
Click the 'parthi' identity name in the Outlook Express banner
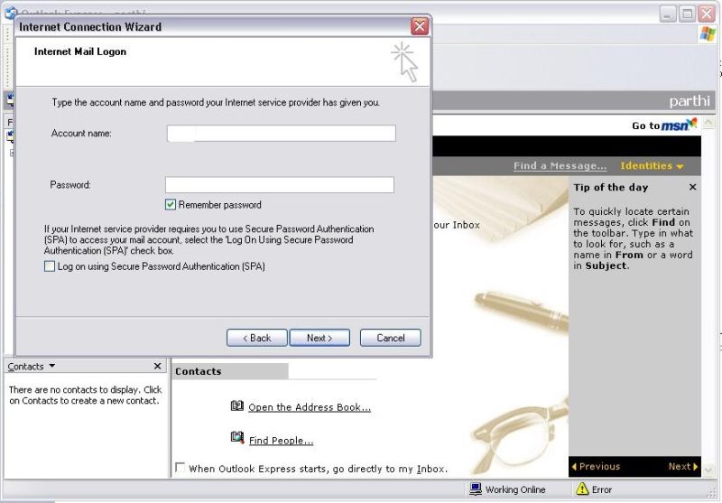690,101
